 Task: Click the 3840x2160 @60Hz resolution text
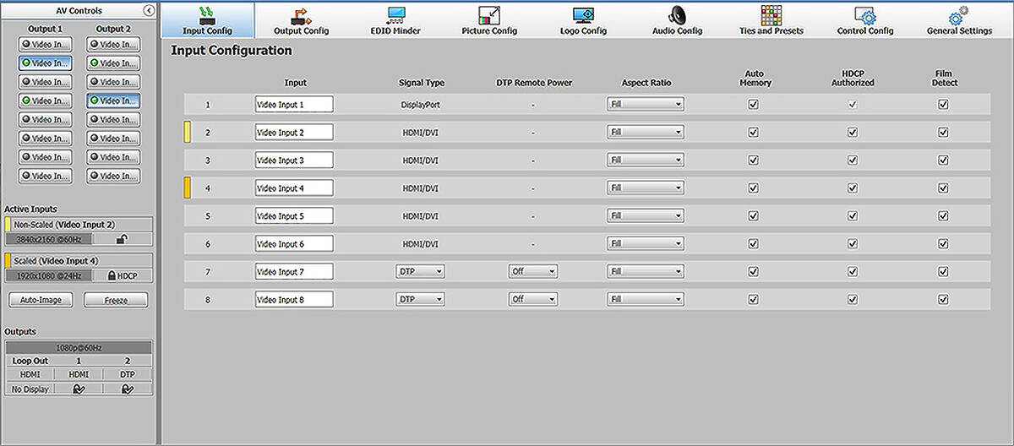[48, 240]
